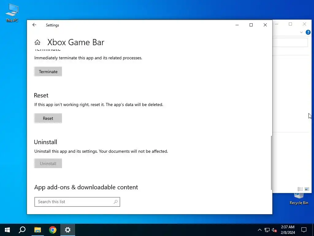Image resolution: width=314 pixels, height=236 pixels.
Task: Terminate the Xbox Game Bar app
Action: (x=48, y=72)
